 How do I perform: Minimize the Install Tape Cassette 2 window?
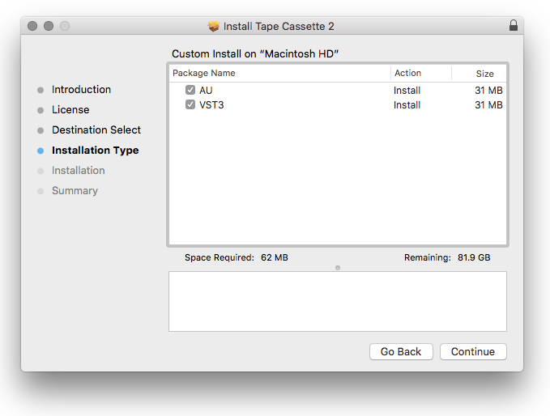(49, 26)
